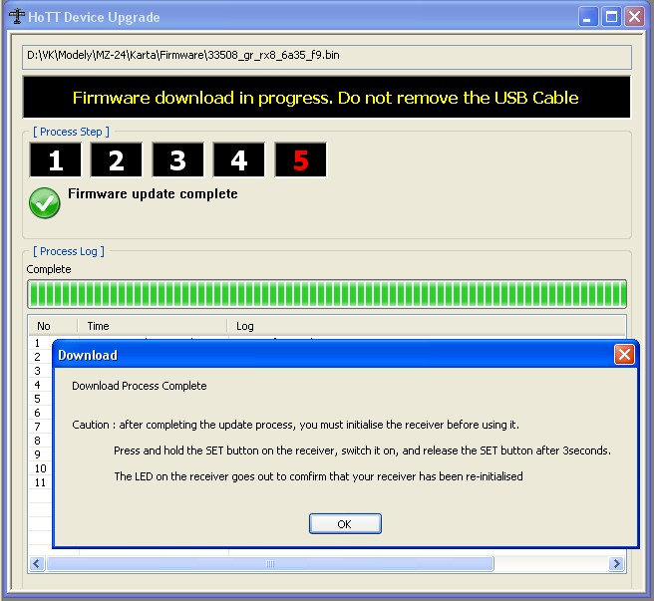
Task: Click the red process step 5 box
Action: click(300, 160)
